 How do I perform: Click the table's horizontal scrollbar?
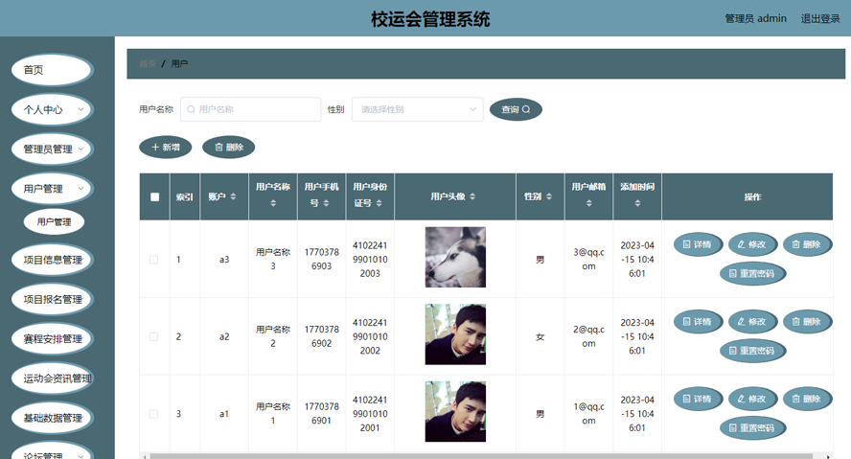point(481,456)
